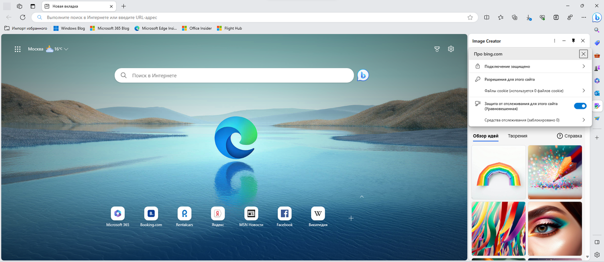
Task: Open Windows Blog bookmark
Action: tap(69, 28)
